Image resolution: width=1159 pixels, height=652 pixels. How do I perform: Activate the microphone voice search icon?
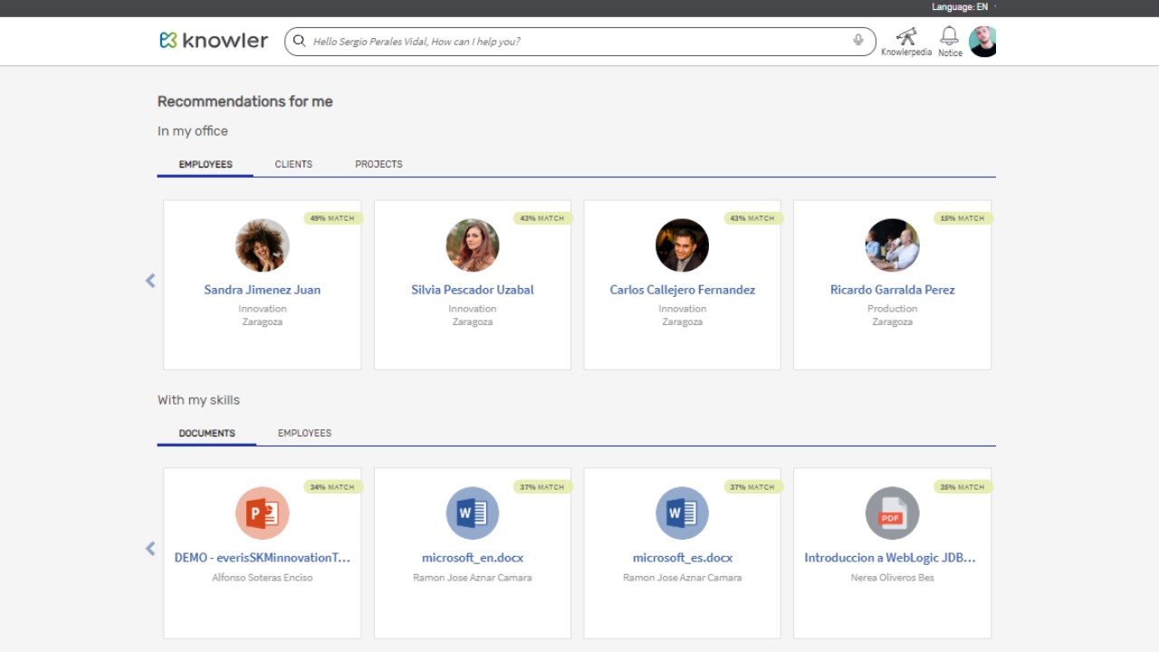point(858,41)
